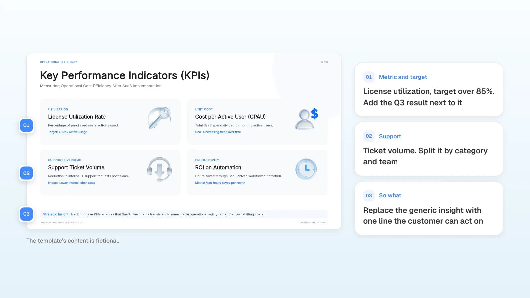This screenshot has height=298, width=530.
Task: Click the subtitle "Measuring Operational Cost Efficiency After SaaS Implementation"
Action: (101, 86)
